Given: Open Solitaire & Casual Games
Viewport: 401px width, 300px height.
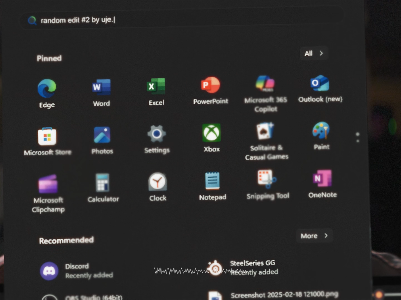Looking at the screenshot, I should (267, 141).
